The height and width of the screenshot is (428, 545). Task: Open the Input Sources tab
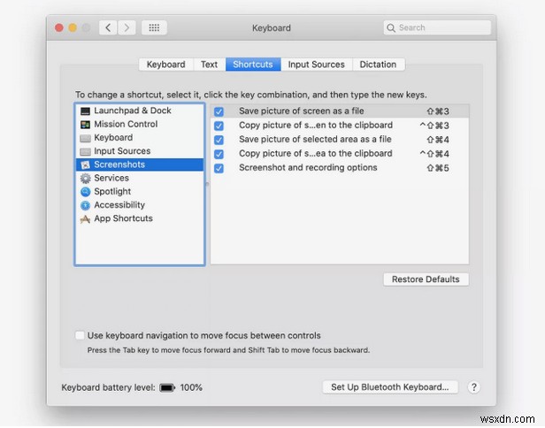[x=317, y=65]
